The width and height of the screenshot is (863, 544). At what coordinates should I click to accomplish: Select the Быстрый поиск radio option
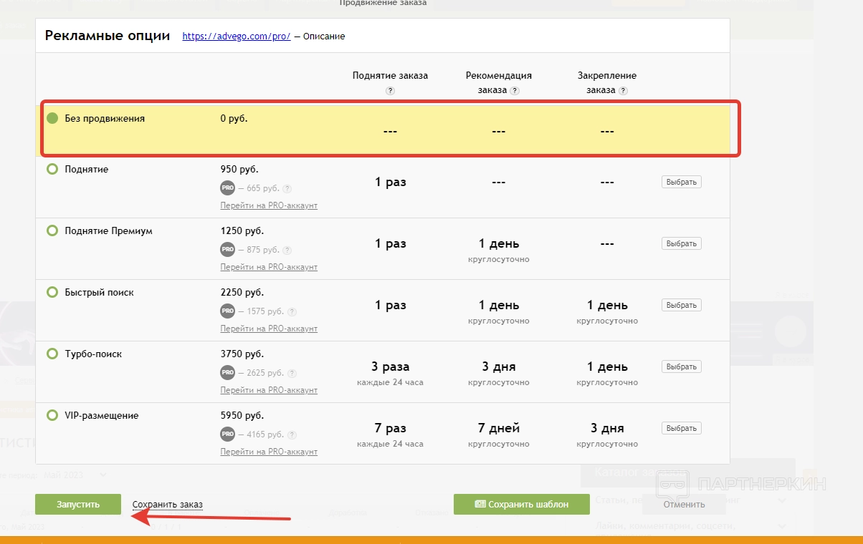(52, 292)
